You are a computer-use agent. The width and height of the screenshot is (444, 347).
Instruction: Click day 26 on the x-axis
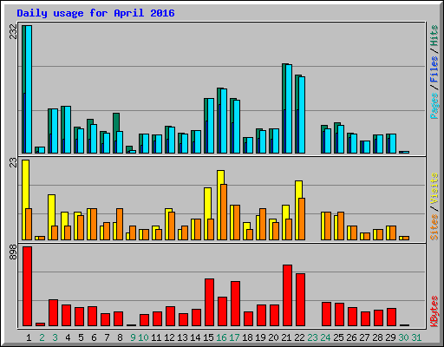pyautogui.click(x=351, y=337)
